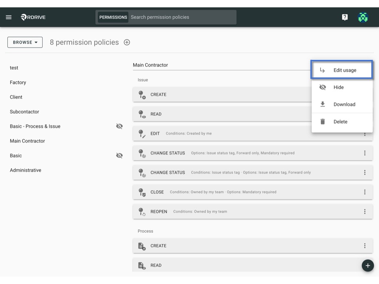Click the Download arrow icon in menu
Screen dimensions: 379x284
pos(322,104)
